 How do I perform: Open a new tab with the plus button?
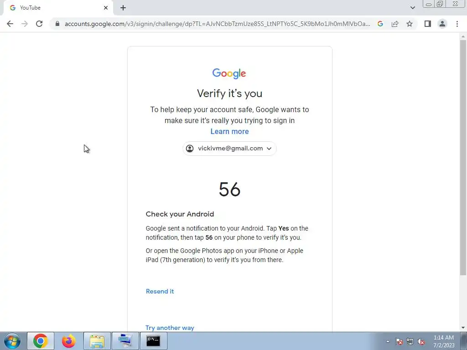point(123,8)
